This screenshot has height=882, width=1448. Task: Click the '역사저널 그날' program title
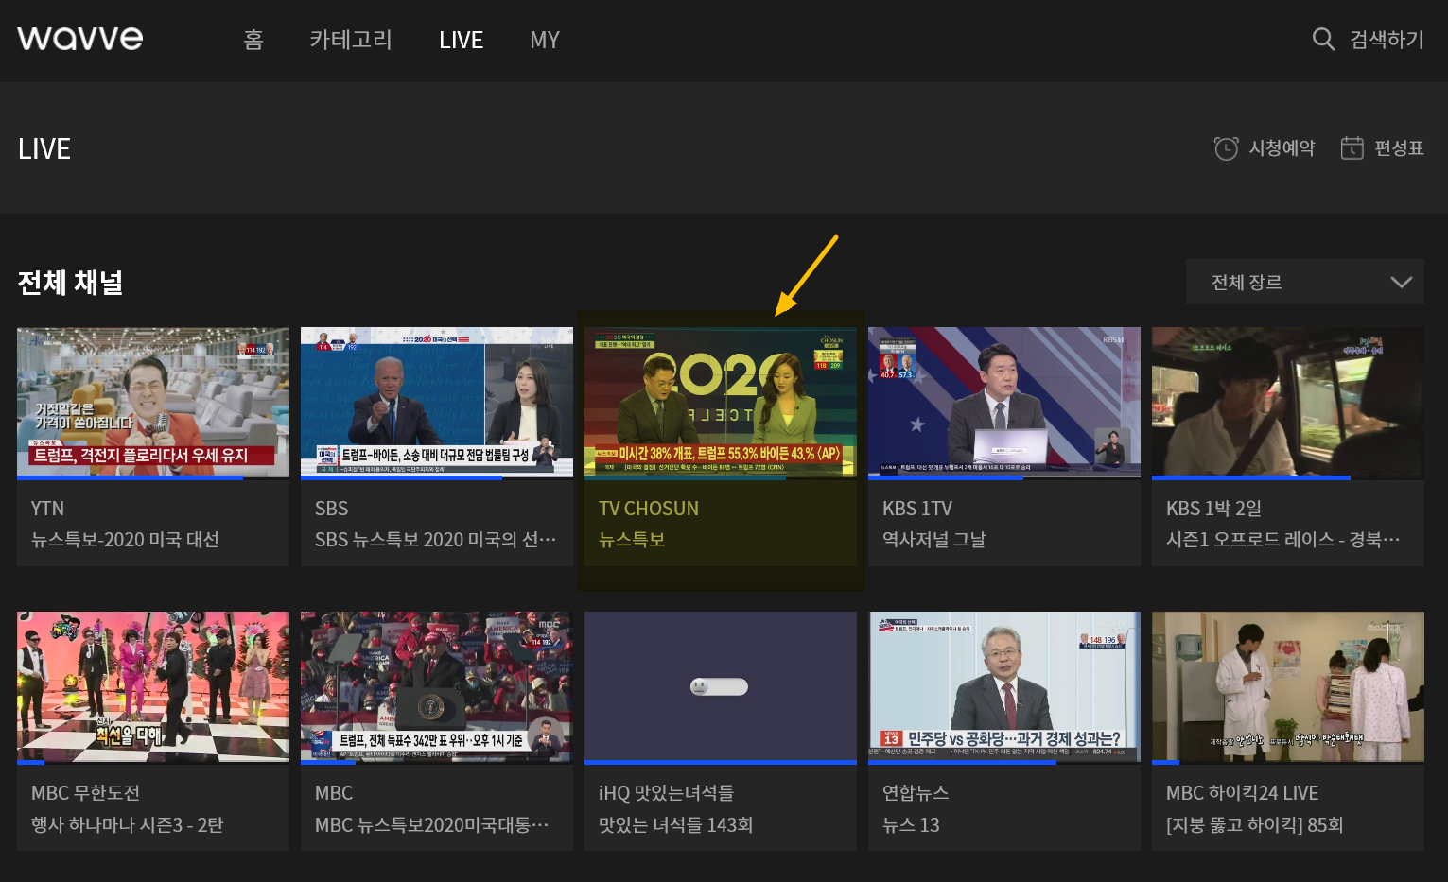(x=933, y=540)
